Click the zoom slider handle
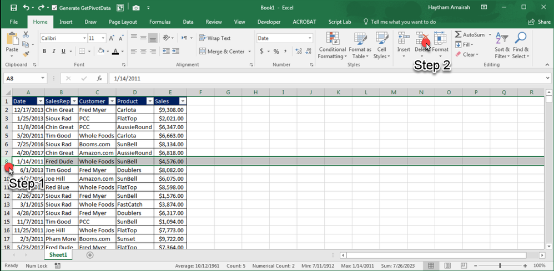The image size is (554, 271). coord(500,265)
